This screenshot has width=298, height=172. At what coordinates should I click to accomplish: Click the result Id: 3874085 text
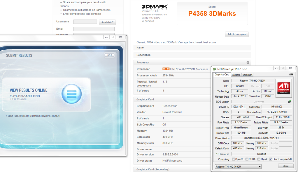(148, 21)
